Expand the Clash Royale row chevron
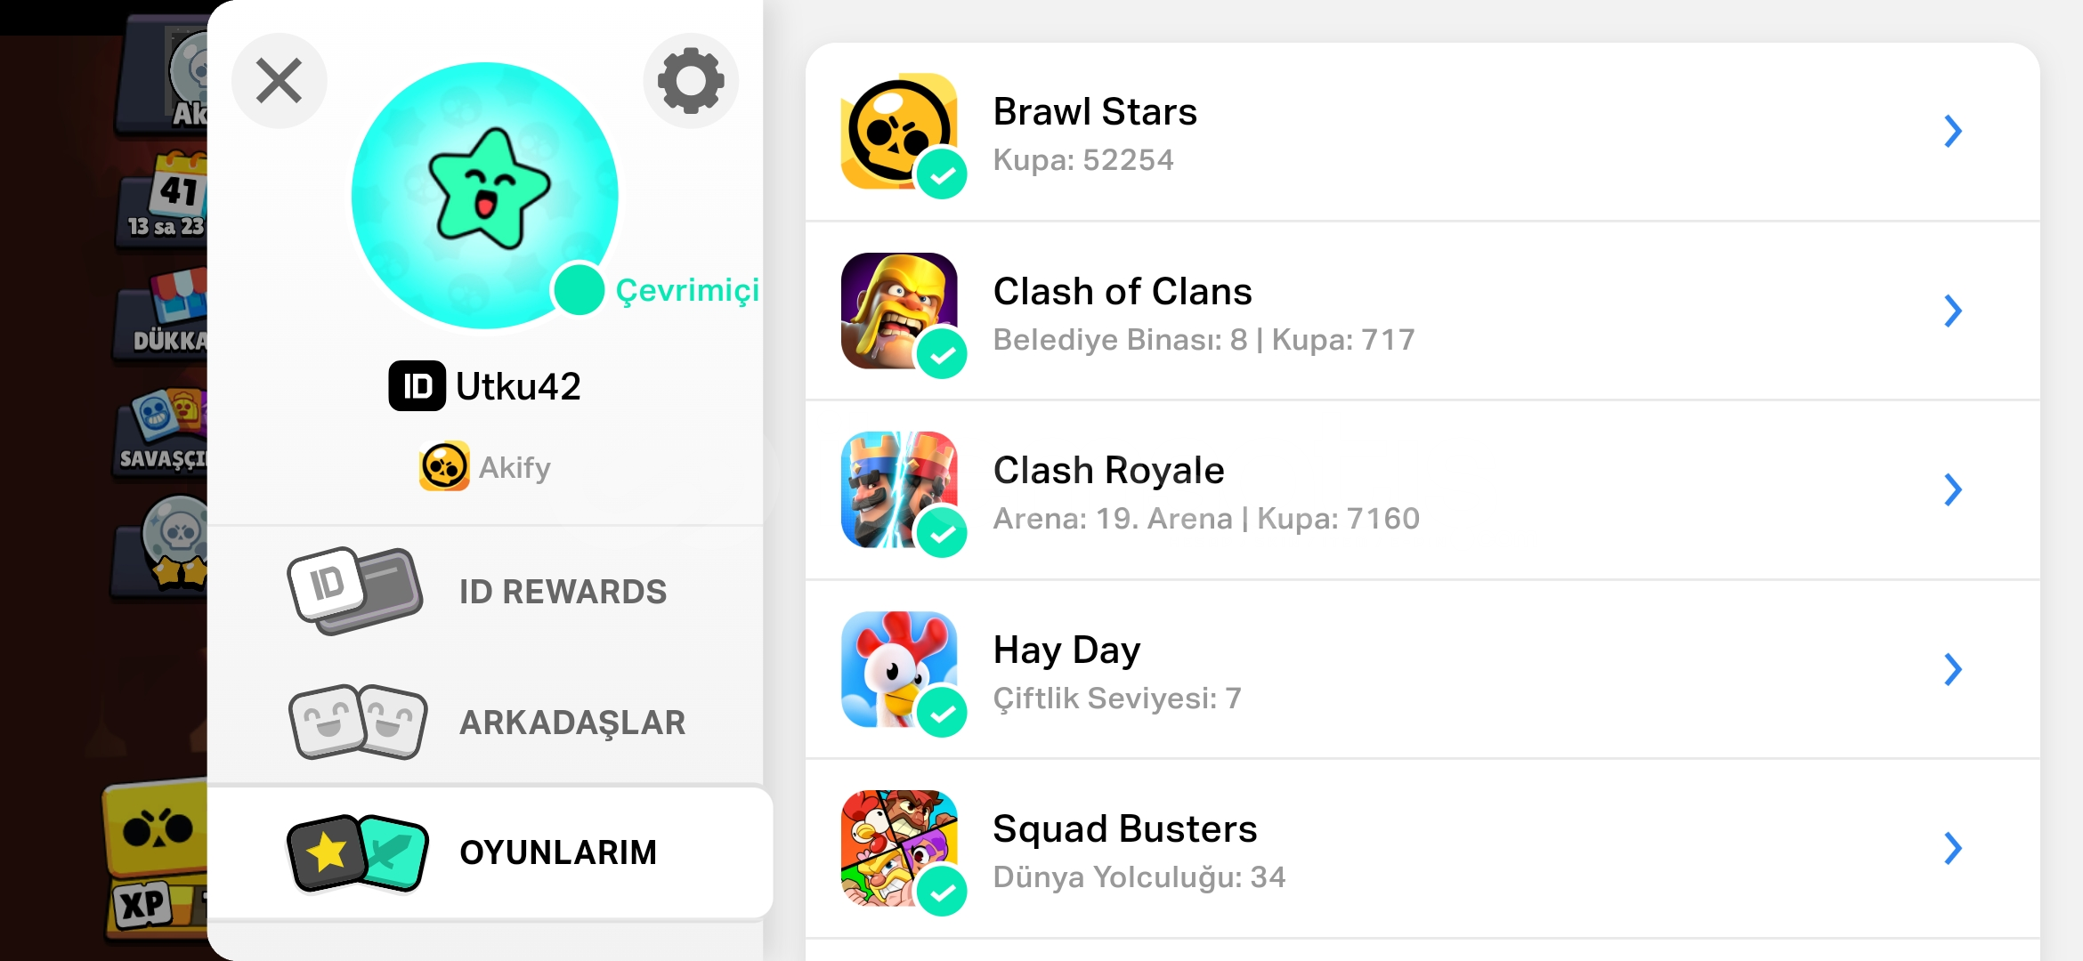The height and width of the screenshot is (961, 2083). pos(1953,489)
